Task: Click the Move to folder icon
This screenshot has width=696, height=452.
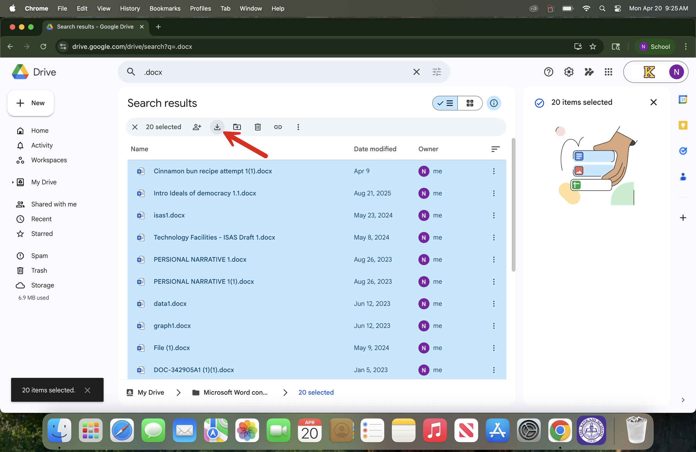Action: (x=237, y=127)
